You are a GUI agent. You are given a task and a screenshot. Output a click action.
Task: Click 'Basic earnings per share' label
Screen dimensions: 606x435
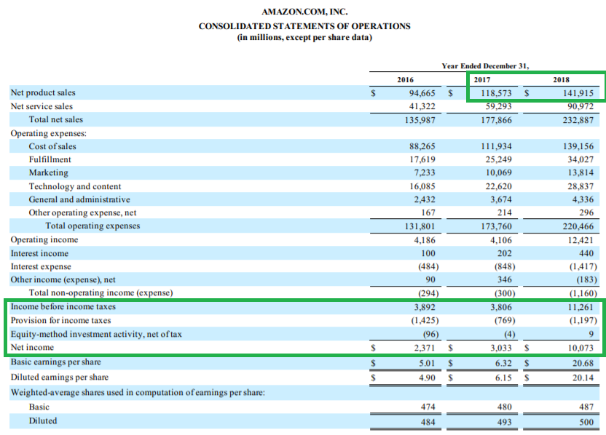[x=55, y=362]
